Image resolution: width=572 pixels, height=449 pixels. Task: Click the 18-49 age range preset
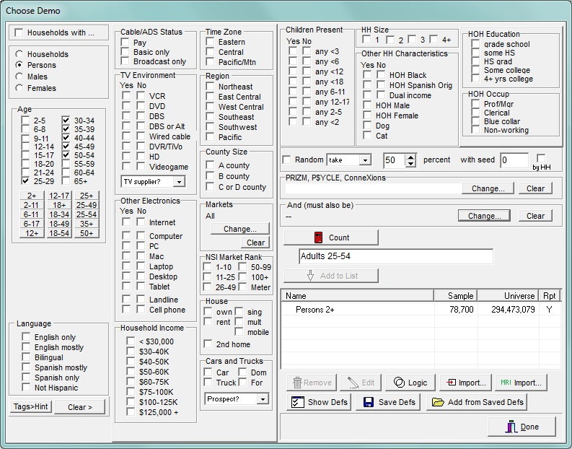click(x=59, y=223)
